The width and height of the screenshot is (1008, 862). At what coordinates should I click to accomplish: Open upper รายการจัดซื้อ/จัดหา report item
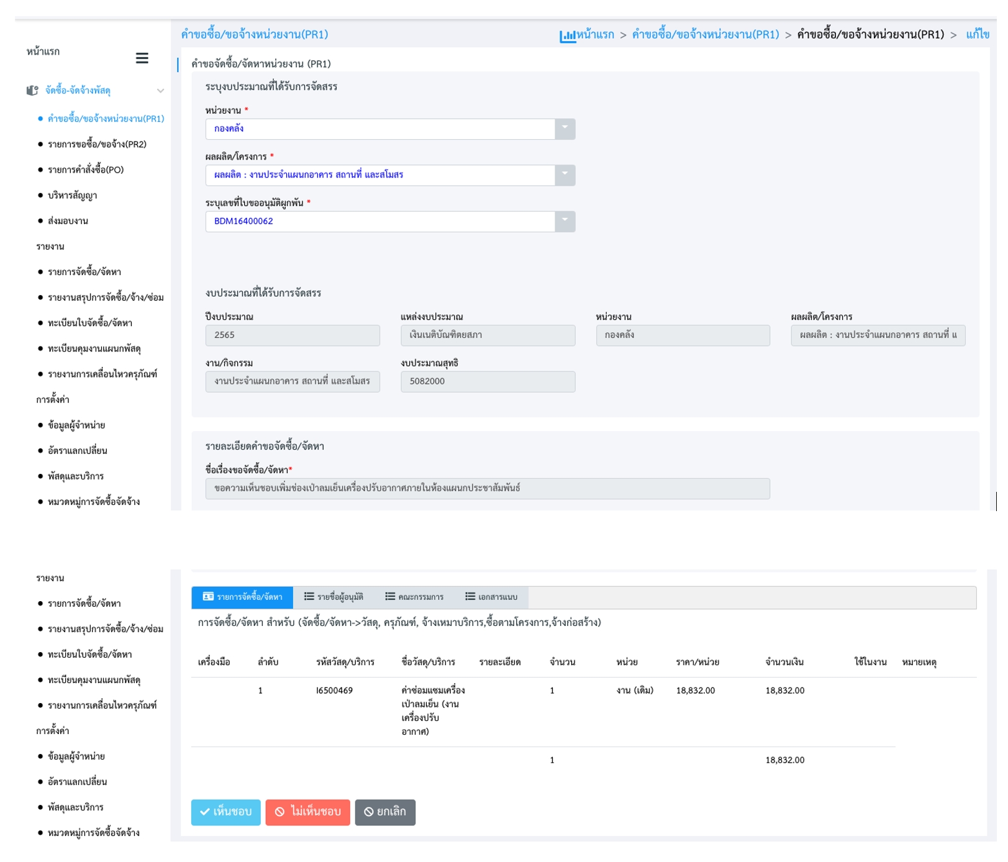[x=84, y=272]
